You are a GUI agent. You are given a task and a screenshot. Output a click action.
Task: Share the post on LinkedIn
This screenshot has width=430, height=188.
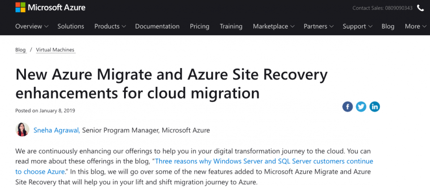click(374, 107)
